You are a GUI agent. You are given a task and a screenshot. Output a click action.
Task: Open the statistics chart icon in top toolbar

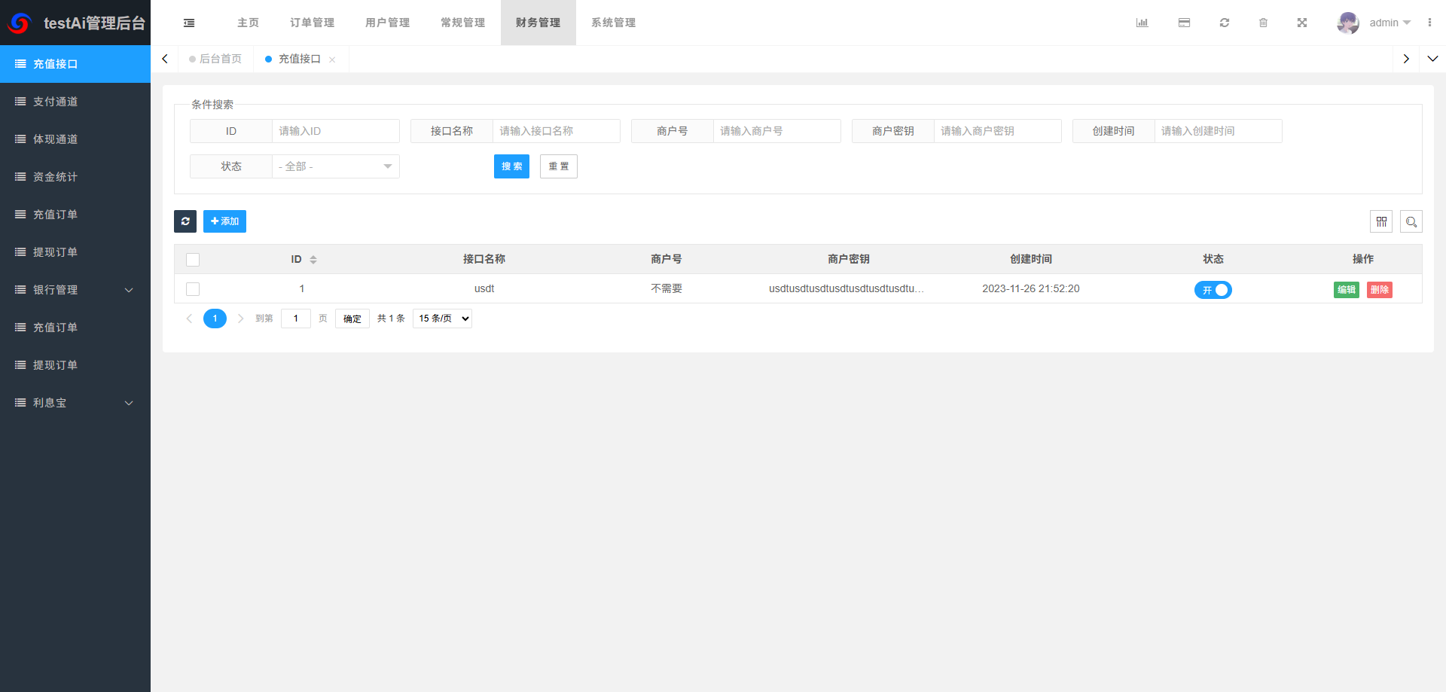1142,23
